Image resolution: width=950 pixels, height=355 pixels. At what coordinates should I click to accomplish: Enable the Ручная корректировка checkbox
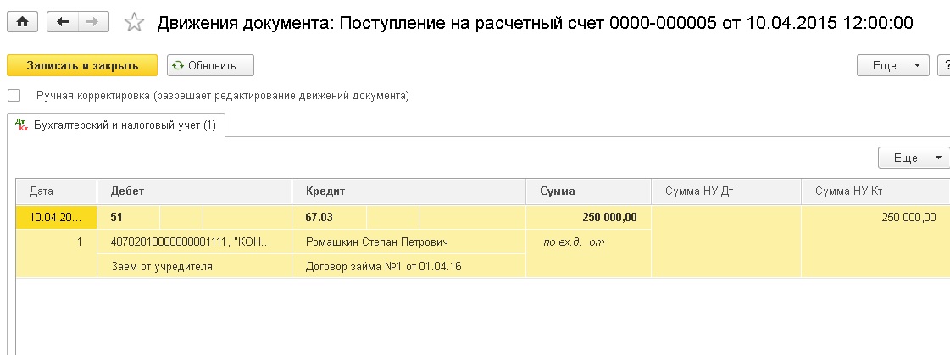pos(14,96)
